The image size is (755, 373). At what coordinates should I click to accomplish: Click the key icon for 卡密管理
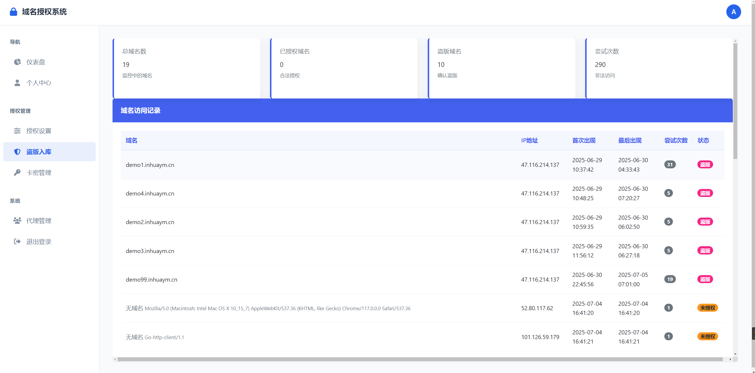click(17, 172)
